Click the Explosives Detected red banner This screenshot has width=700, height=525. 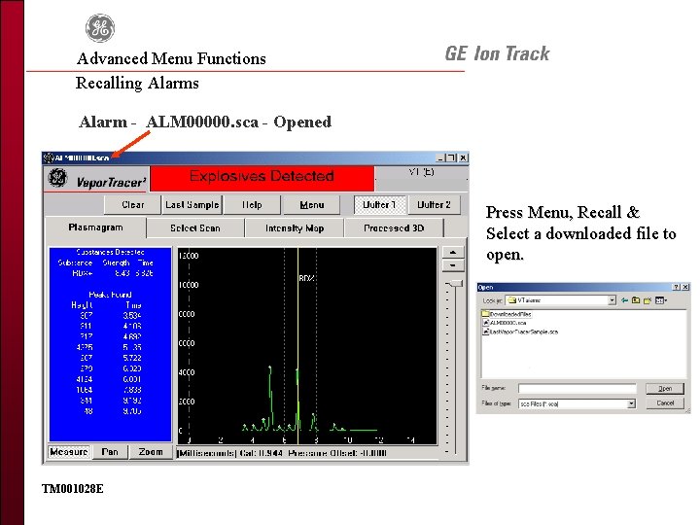click(x=262, y=178)
